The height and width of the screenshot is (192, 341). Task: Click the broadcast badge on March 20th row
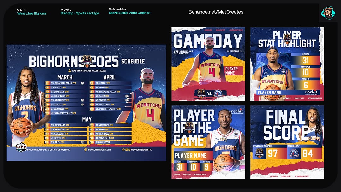pos(82,100)
